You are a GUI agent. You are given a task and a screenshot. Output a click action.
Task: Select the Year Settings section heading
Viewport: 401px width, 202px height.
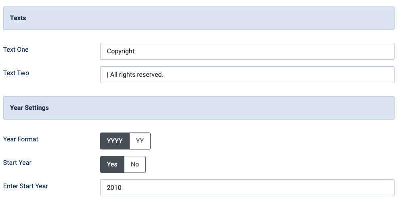click(x=29, y=107)
